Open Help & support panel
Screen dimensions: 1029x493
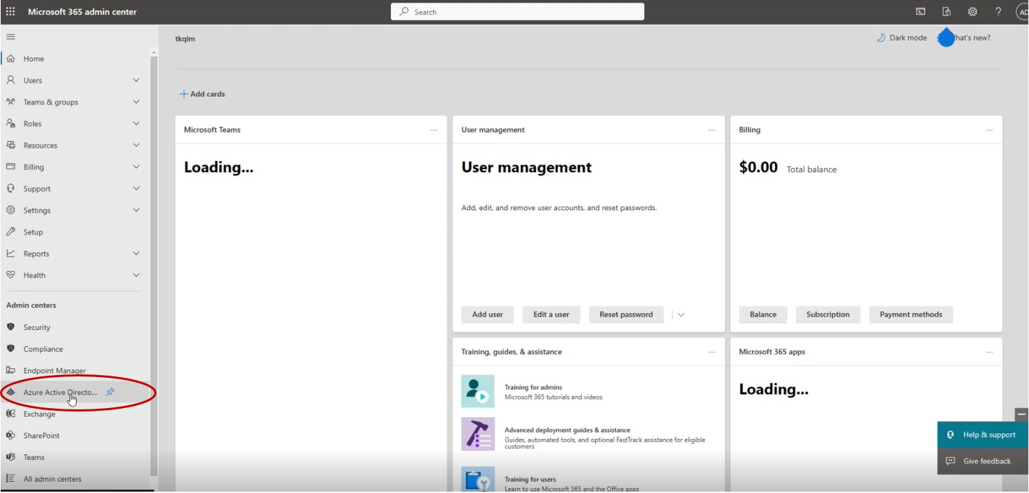pos(983,435)
